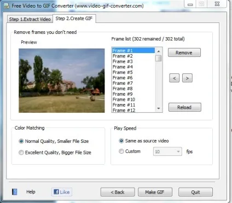232x203 pixels.
Task: Select Frame #1 in the list
Action: coord(134,50)
